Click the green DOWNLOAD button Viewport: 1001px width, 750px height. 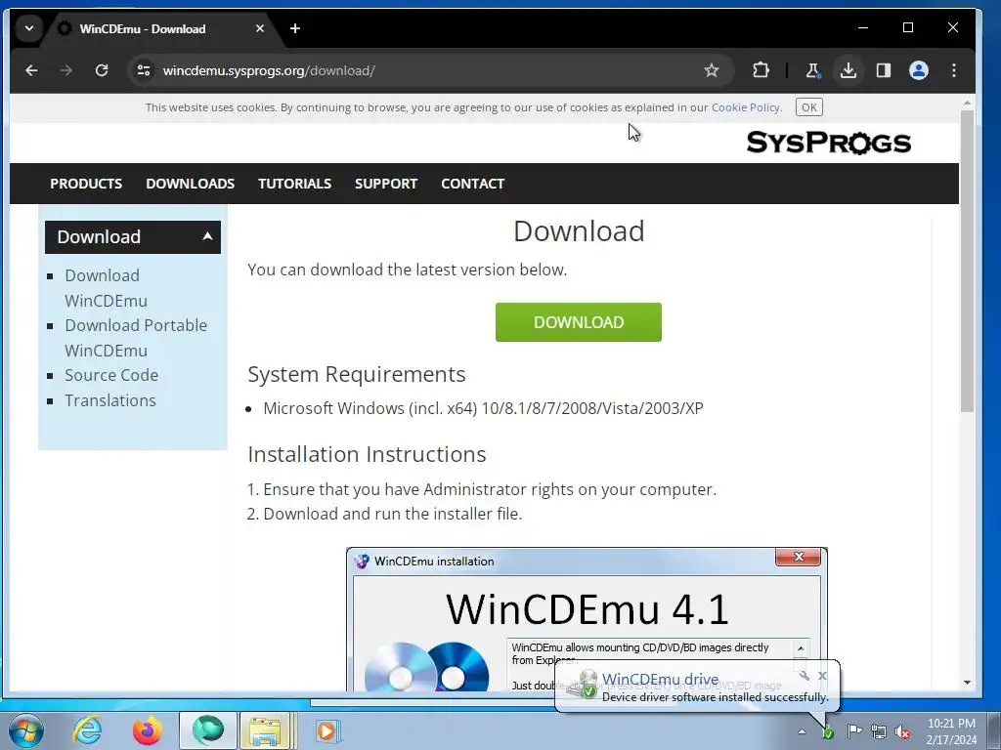tap(579, 322)
